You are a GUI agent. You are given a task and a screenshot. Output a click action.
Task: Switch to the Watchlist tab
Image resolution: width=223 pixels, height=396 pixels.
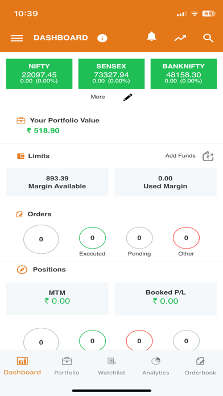[111, 366]
